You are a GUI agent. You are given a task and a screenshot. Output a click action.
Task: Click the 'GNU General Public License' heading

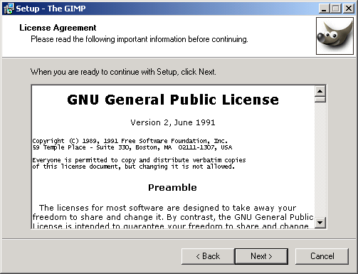pyautogui.click(x=173, y=100)
